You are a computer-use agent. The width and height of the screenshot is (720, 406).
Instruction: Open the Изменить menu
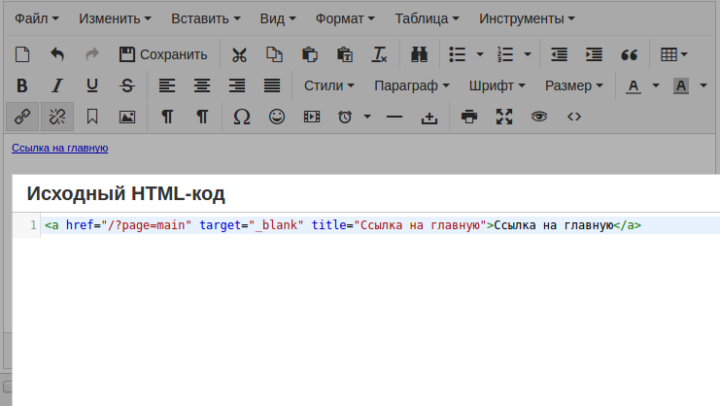click(x=115, y=18)
